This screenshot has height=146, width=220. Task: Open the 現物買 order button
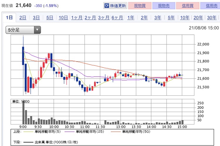click(x=140, y=6)
